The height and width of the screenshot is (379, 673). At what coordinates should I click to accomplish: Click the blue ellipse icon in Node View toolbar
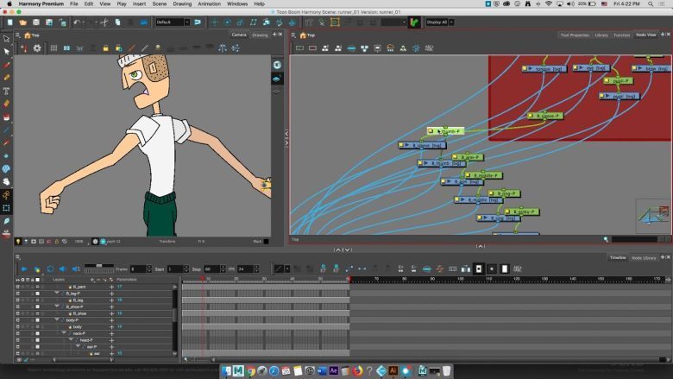tap(351, 48)
